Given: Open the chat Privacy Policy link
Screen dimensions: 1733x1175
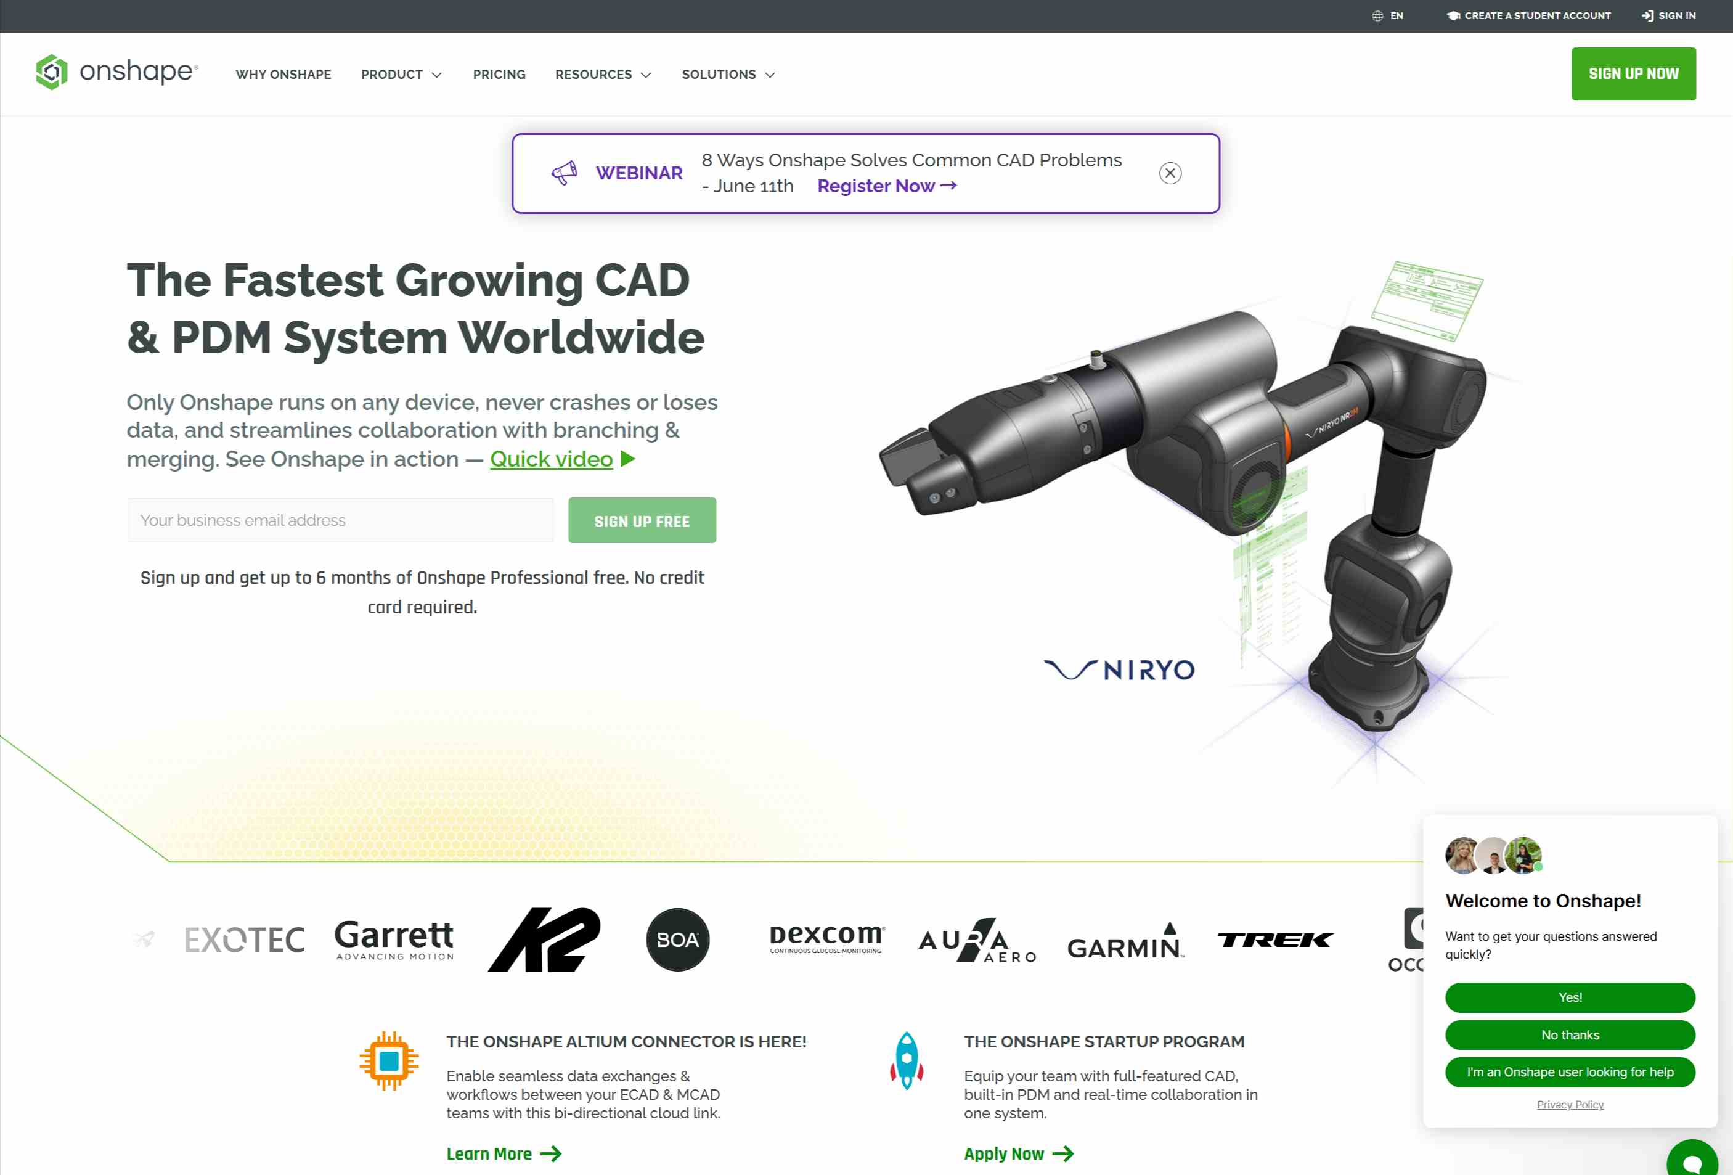Looking at the screenshot, I should coord(1570,1104).
